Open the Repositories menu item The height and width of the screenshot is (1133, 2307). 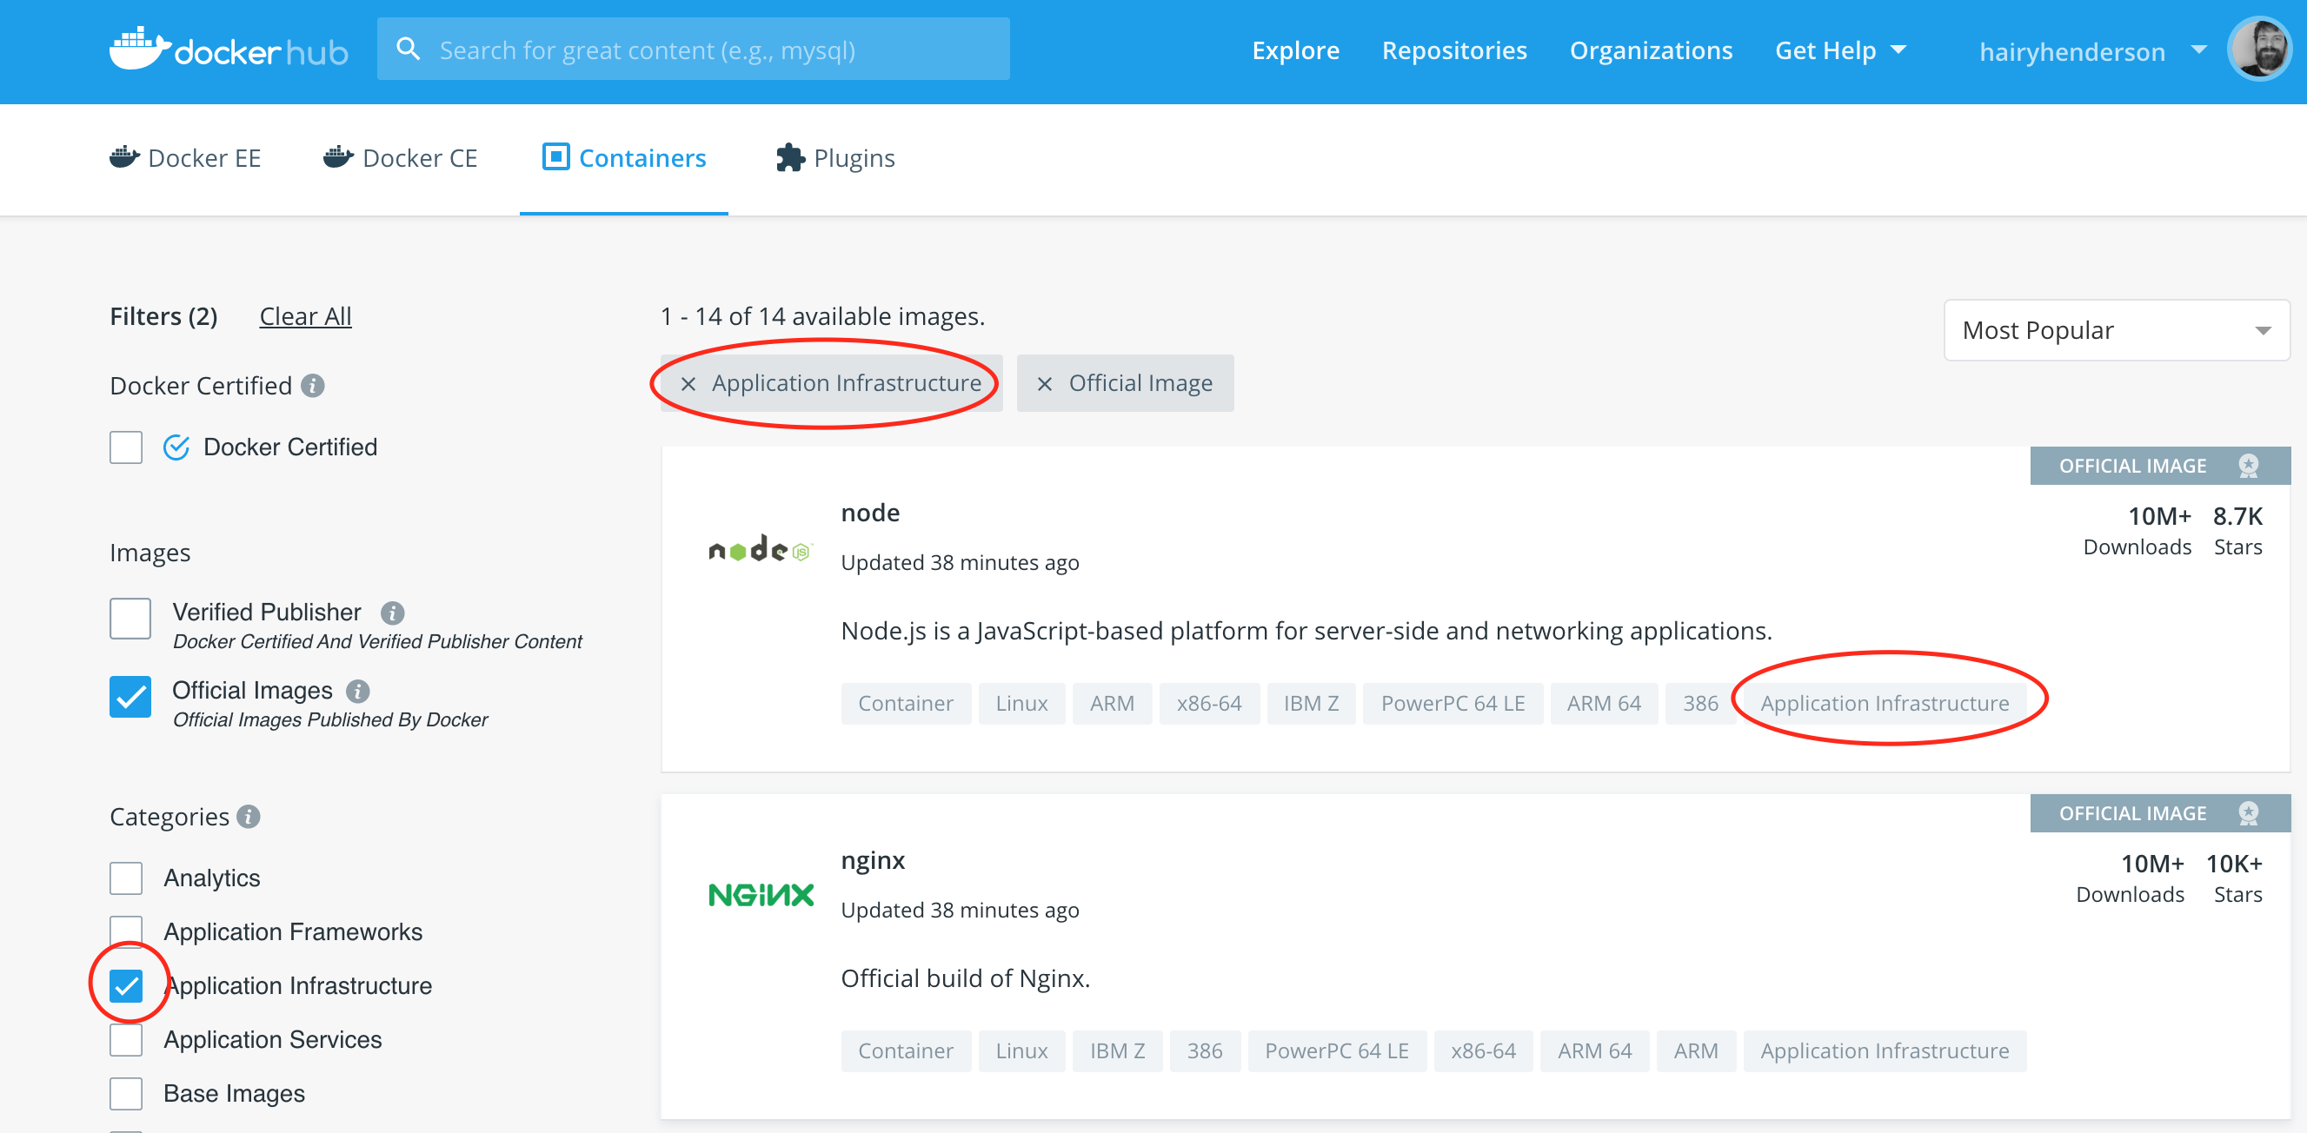1454,51
